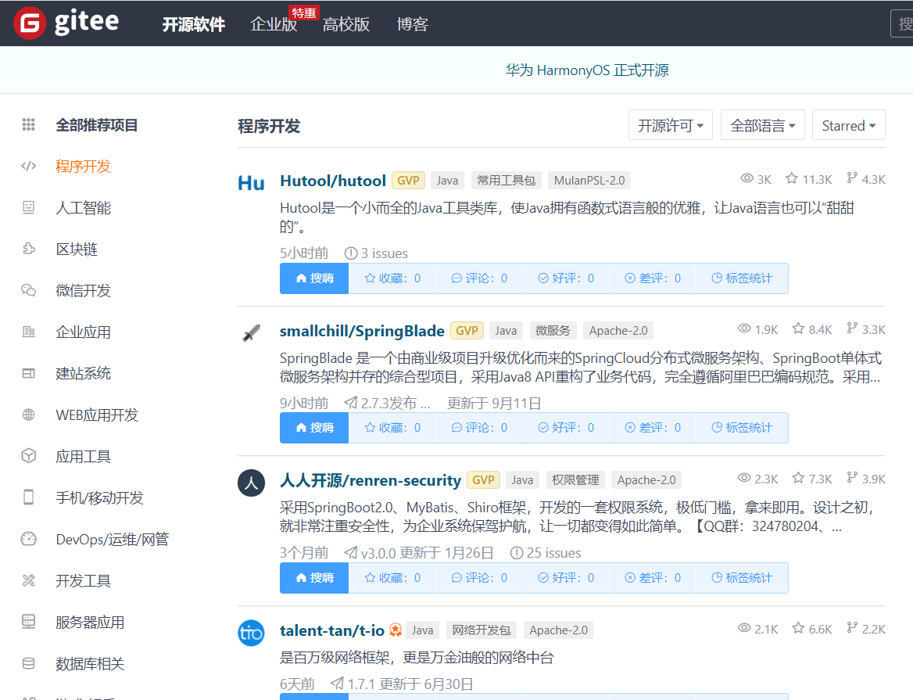Click 收藏: 0 under Hutool

(x=392, y=278)
